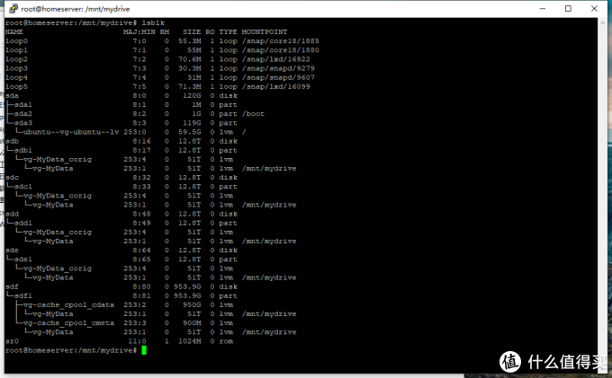Click the sdb disk name
The width and height of the screenshot is (612, 378).
[12, 141]
